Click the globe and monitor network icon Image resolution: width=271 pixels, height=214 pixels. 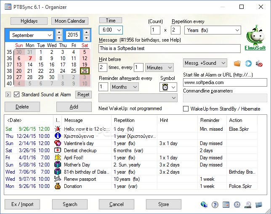(204, 205)
